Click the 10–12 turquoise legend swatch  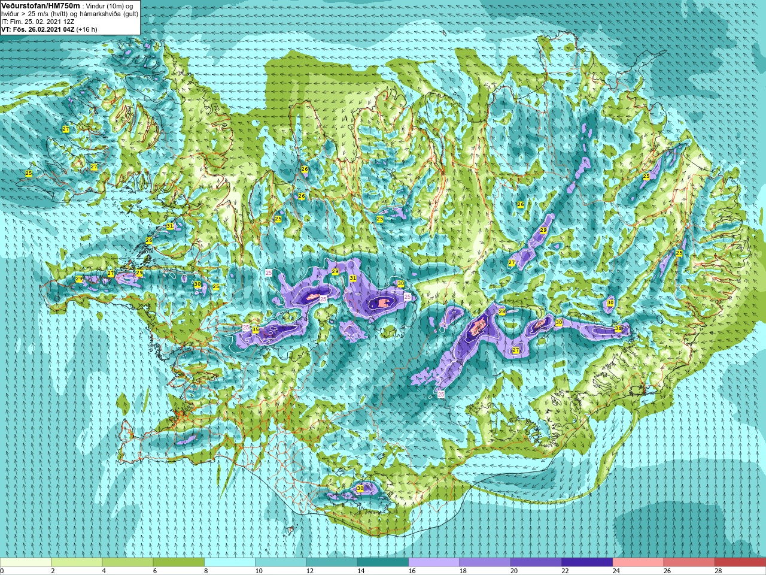[281, 562]
